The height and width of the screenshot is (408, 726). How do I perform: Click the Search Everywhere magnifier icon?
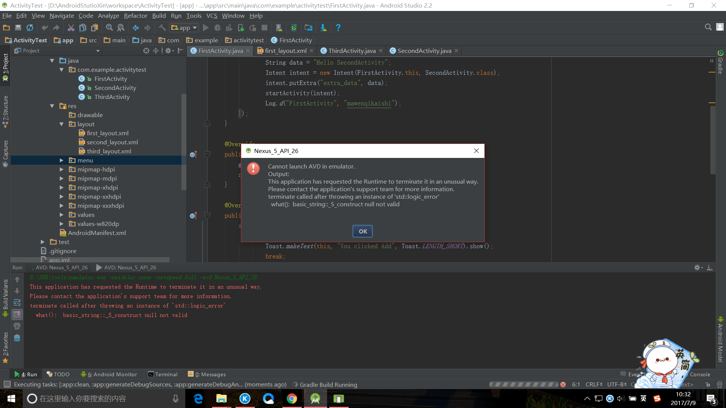pos(708,27)
